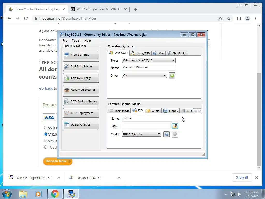This screenshot has height=199, width=265.
Task: Reload the page in Chrome
Action: tap(26, 18)
